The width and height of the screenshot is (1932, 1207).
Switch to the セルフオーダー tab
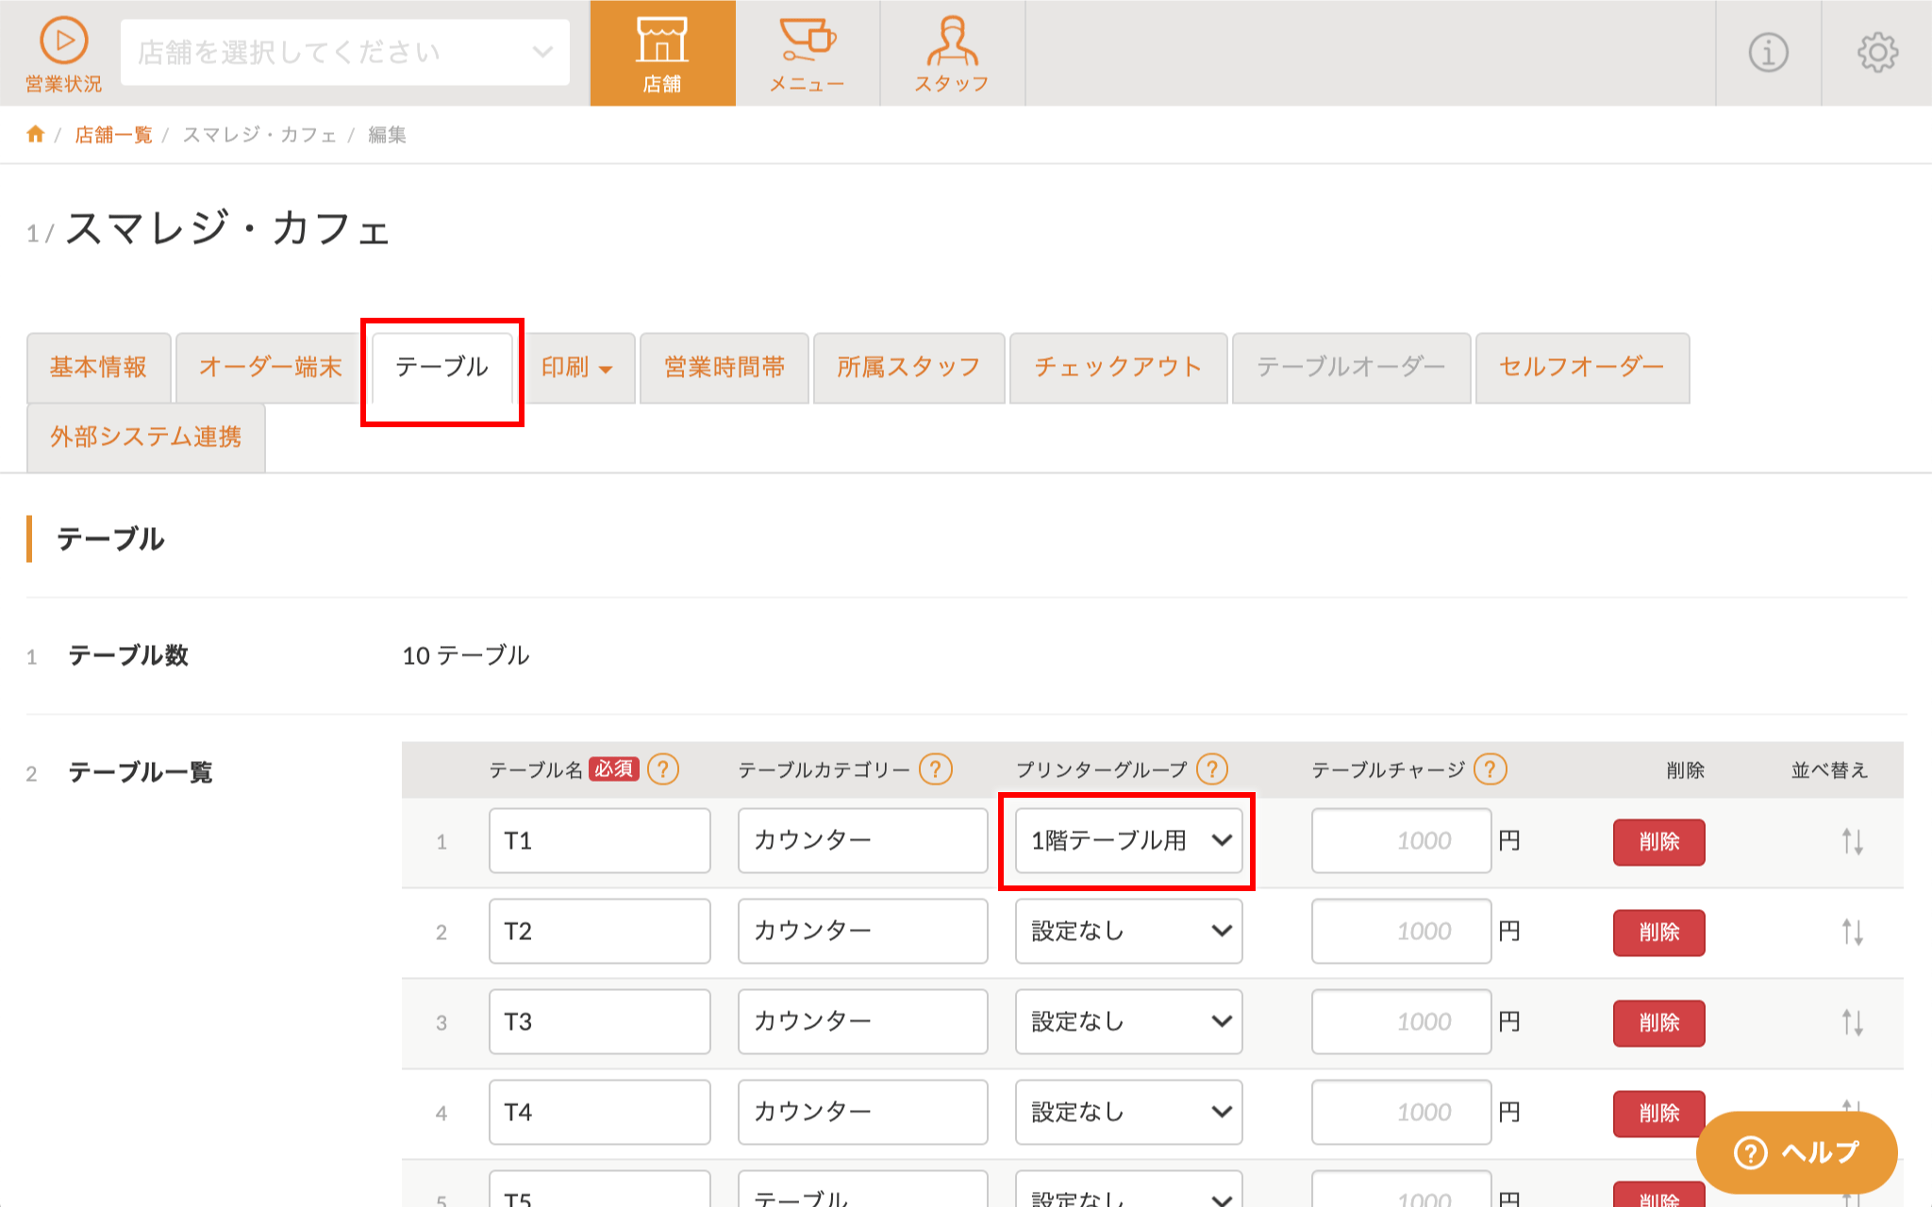(x=1582, y=368)
